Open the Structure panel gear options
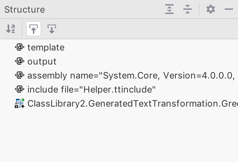238x162 pixels. (x=211, y=9)
